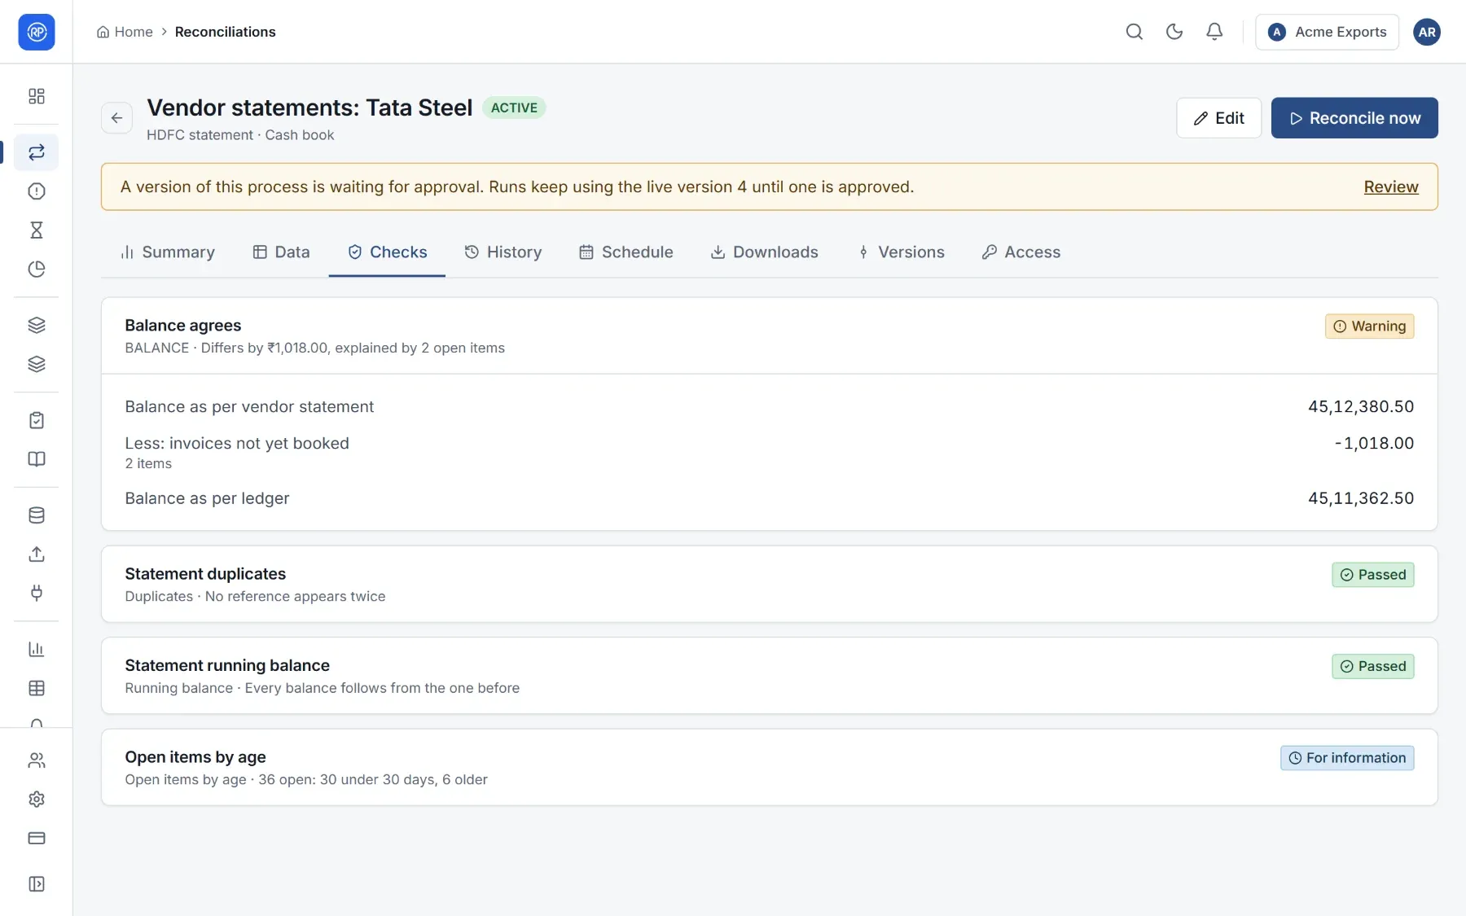1466x916 pixels.
Task: Switch to the Data tab
Action: point(281,252)
